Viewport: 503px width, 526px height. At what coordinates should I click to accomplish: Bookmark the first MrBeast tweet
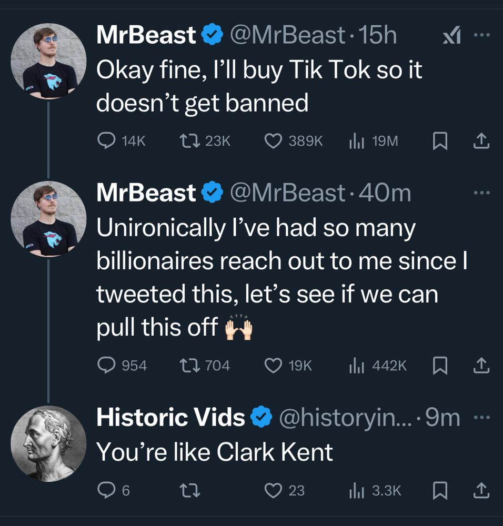coord(439,140)
